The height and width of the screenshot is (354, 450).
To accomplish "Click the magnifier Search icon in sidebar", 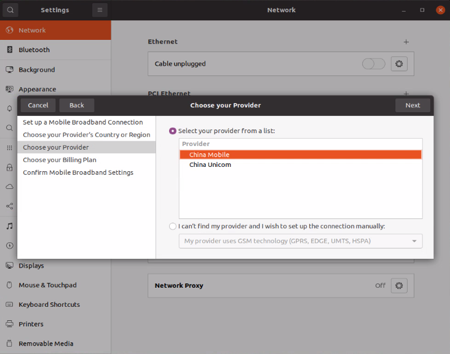I will (x=9, y=128).
